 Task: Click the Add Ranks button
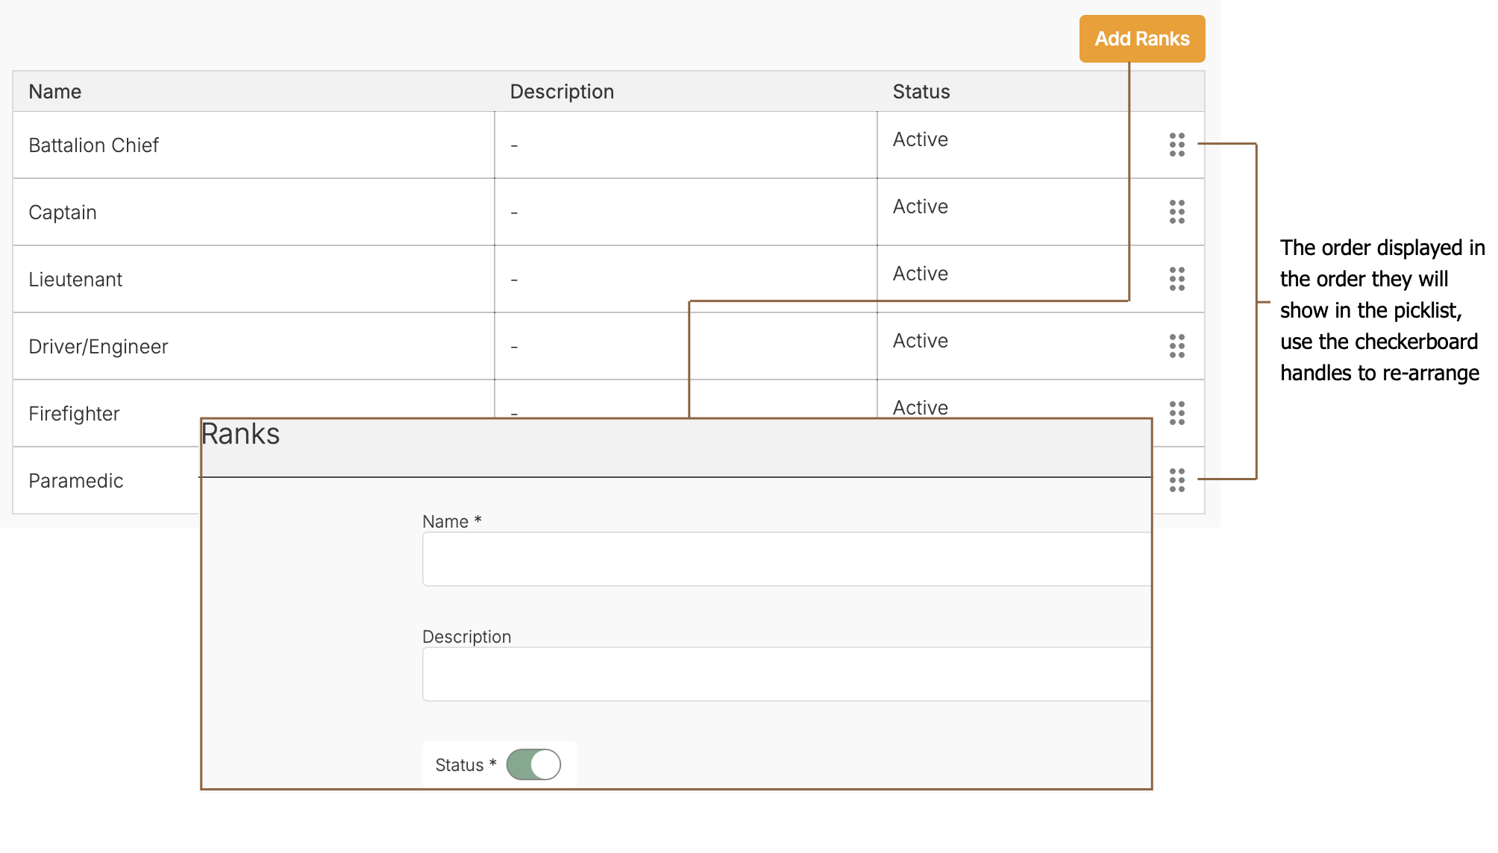point(1141,39)
